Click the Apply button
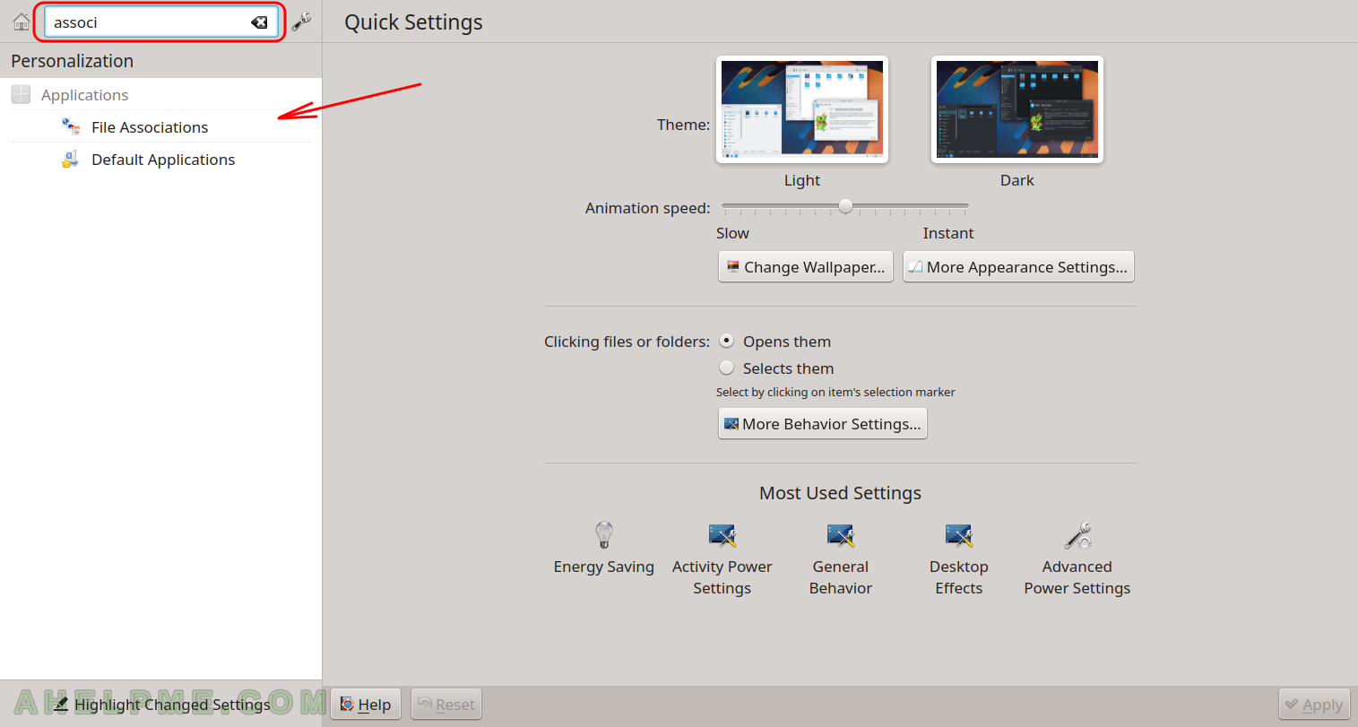The image size is (1358, 727). 1314,705
